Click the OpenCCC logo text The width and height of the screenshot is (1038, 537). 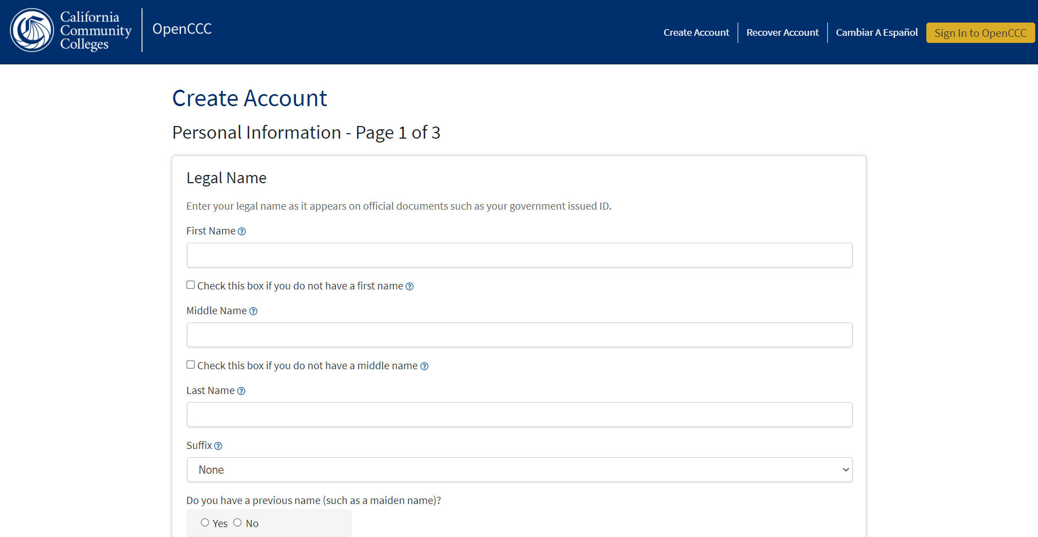coord(182,29)
